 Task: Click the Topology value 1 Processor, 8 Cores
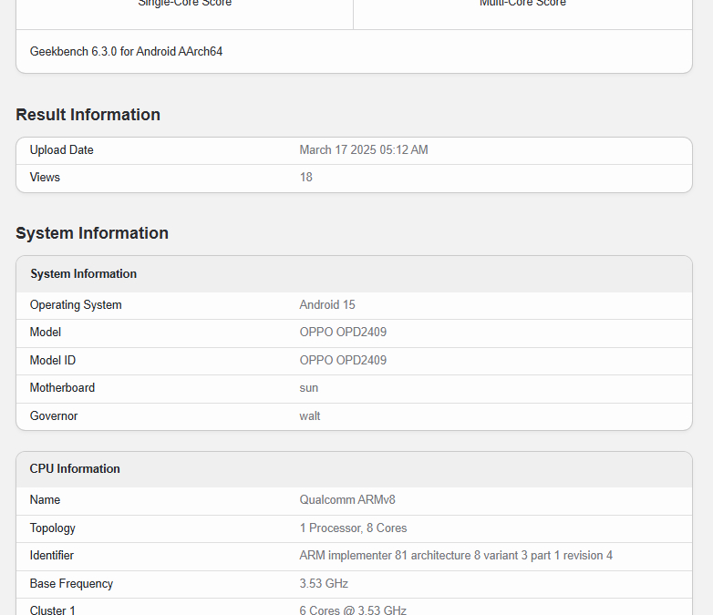[353, 528]
